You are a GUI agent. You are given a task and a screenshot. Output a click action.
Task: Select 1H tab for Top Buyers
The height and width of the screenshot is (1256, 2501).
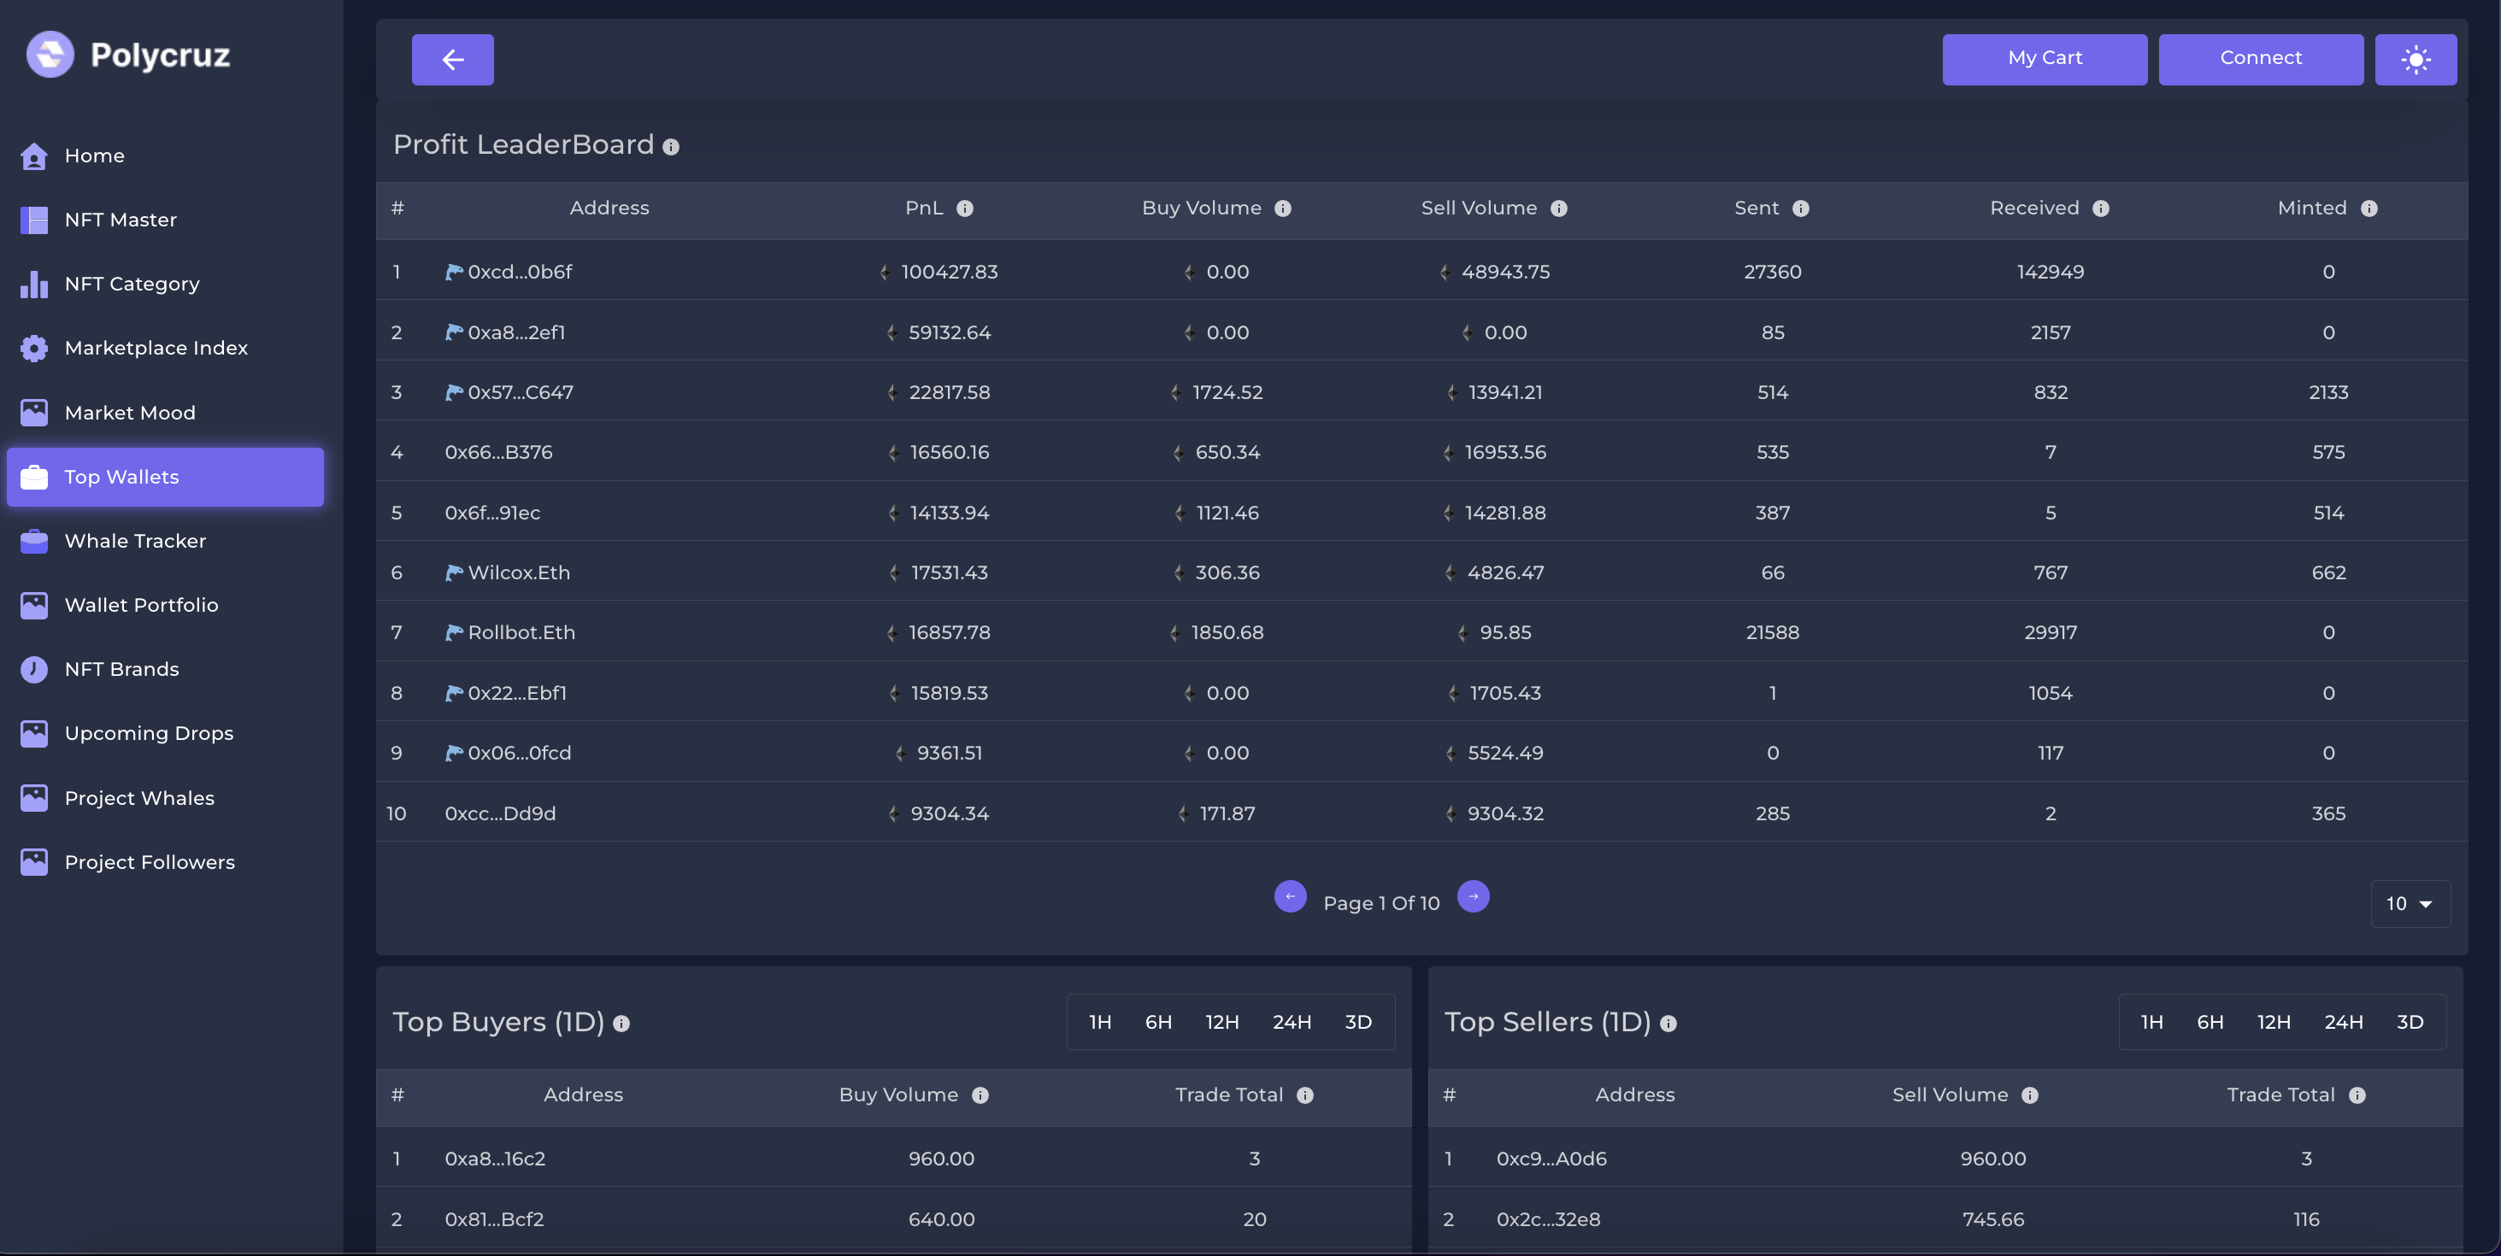[1100, 1022]
